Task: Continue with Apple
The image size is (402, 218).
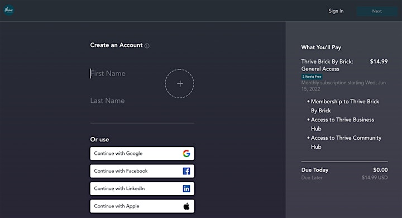Action: [142, 206]
